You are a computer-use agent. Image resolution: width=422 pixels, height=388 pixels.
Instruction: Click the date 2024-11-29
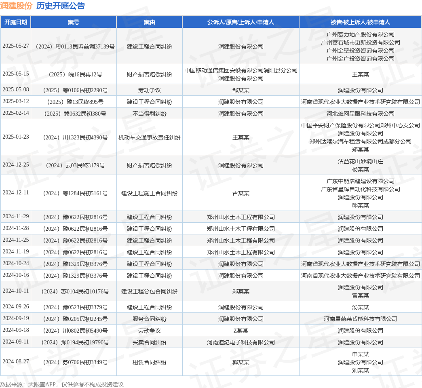point(16,216)
